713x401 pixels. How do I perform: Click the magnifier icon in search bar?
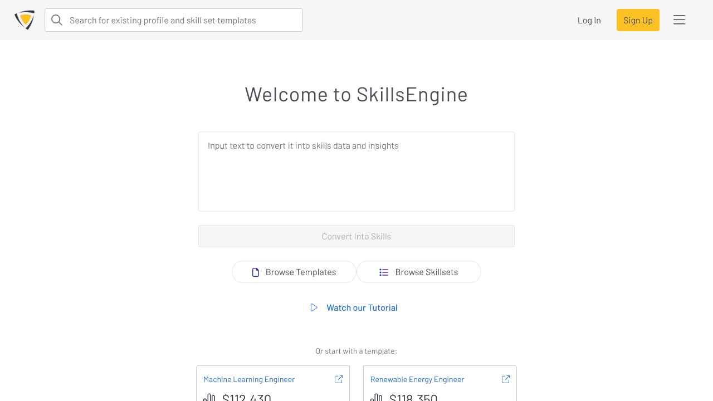(x=57, y=20)
